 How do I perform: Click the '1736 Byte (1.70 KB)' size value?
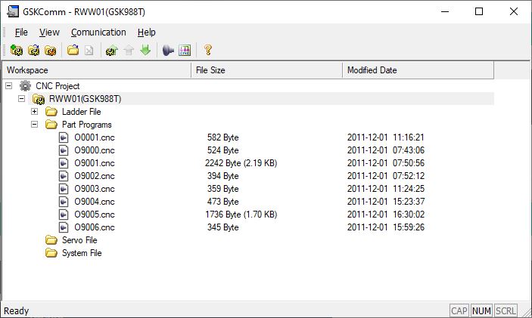click(241, 215)
